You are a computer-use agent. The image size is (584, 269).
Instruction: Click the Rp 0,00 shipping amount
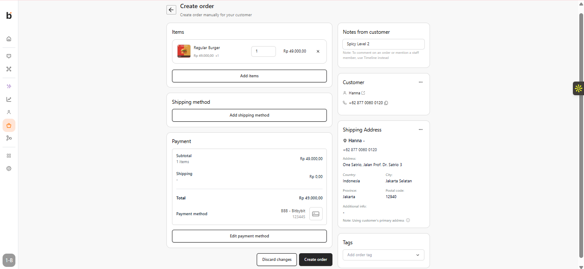[x=316, y=177]
